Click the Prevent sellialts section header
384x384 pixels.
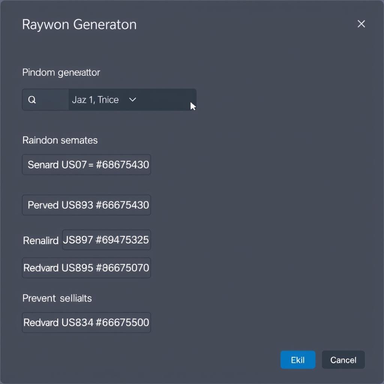(57, 298)
